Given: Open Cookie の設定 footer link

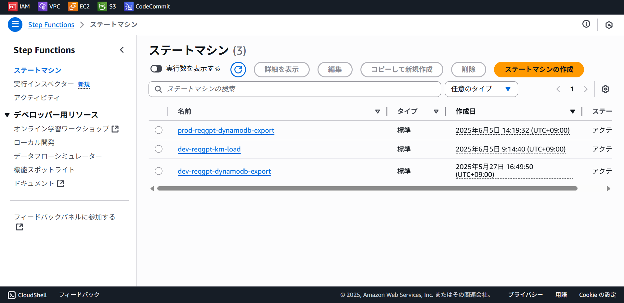Looking at the screenshot, I should coord(597,295).
